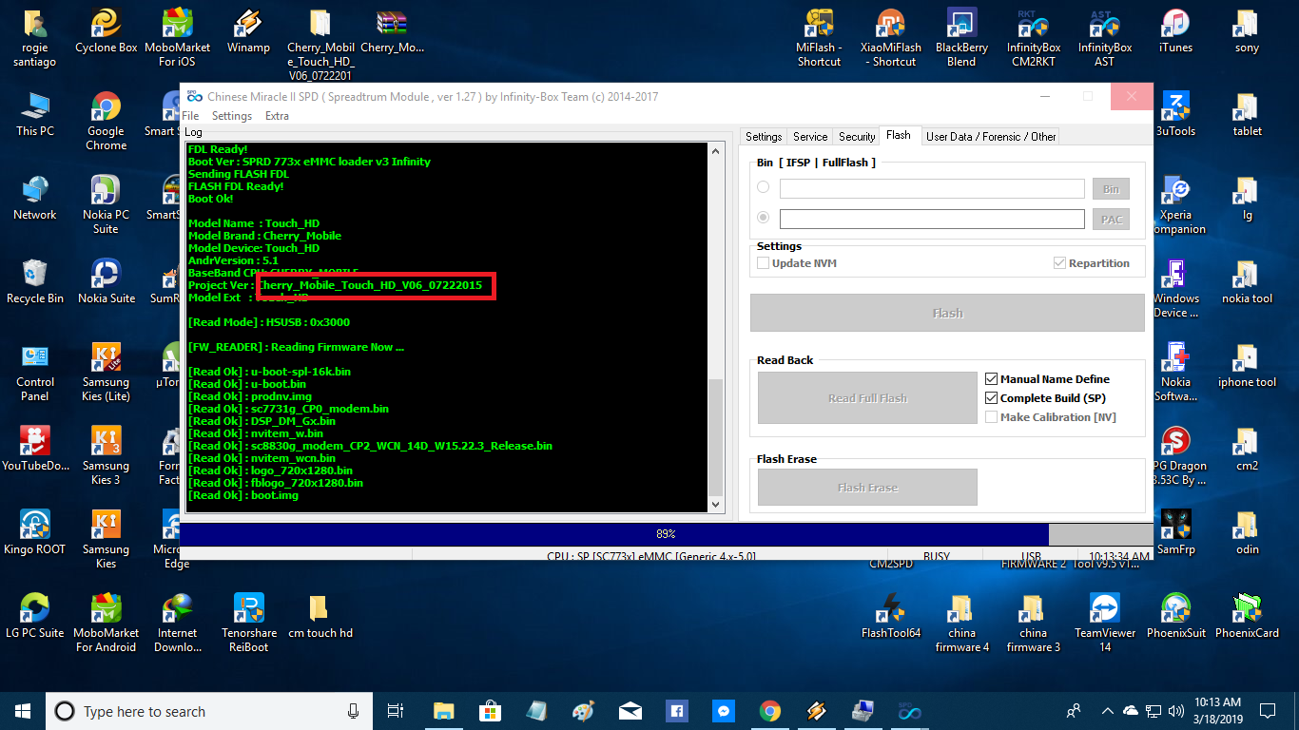This screenshot has height=730, width=1299.
Task: Open Google Chrome desktop shortcut
Action: coord(106,122)
